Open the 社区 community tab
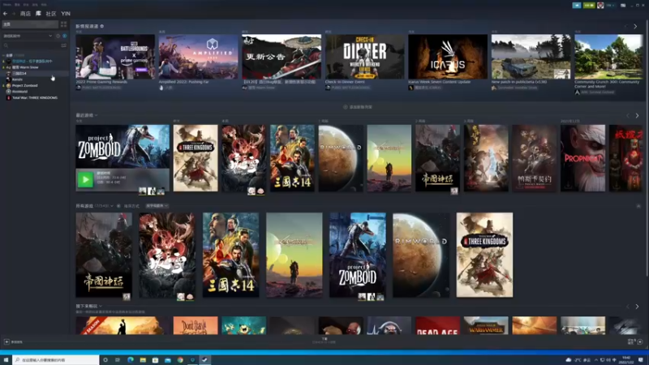 point(51,14)
